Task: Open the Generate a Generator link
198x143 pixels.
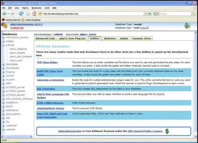Action: click(x=51, y=80)
